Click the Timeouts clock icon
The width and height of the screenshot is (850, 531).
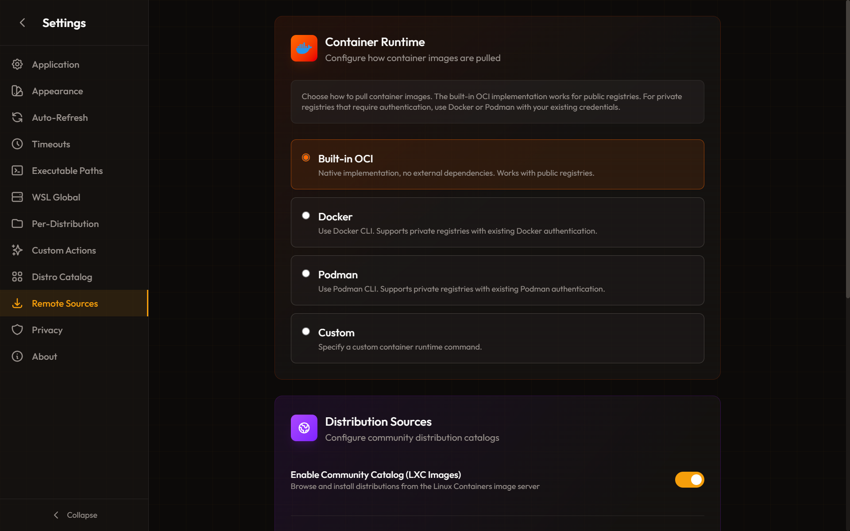click(17, 144)
